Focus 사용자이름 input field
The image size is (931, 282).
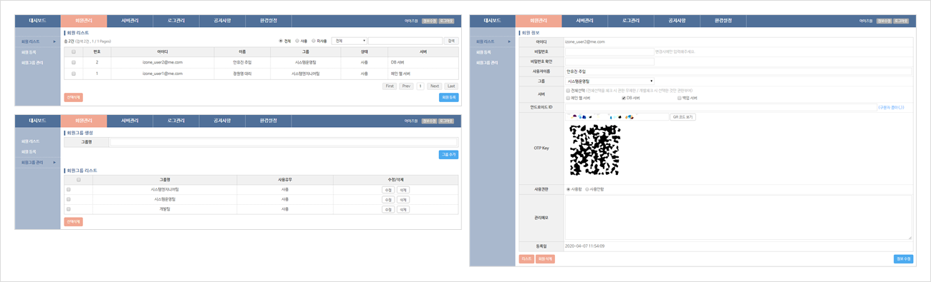tap(738, 71)
